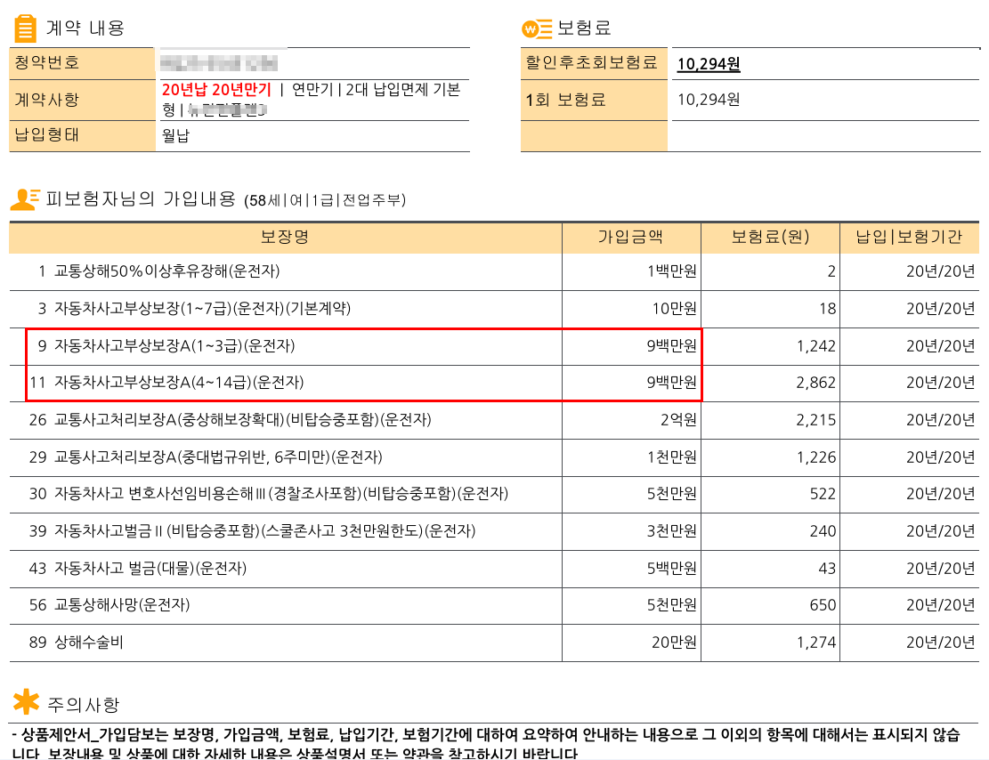This screenshot has height=760, width=989.
Task: Click the non-underlined 10,294원 in the 1회 보험료 row
Action: pyautogui.click(x=709, y=100)
